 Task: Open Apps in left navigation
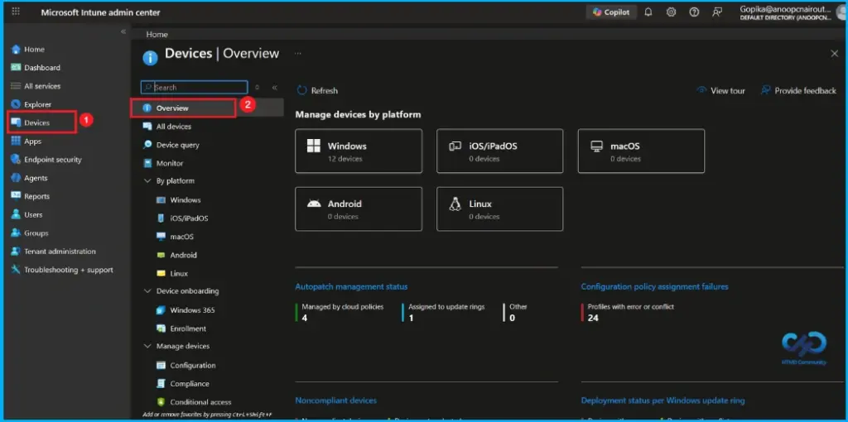(x=32, y=141)
